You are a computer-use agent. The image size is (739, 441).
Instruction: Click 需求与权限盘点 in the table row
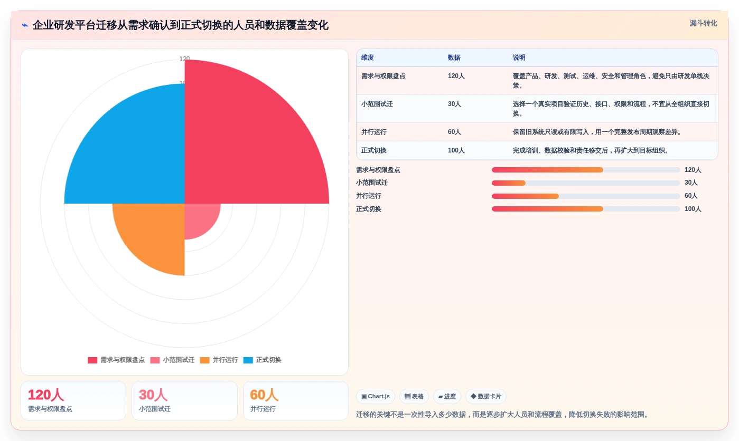383,76
